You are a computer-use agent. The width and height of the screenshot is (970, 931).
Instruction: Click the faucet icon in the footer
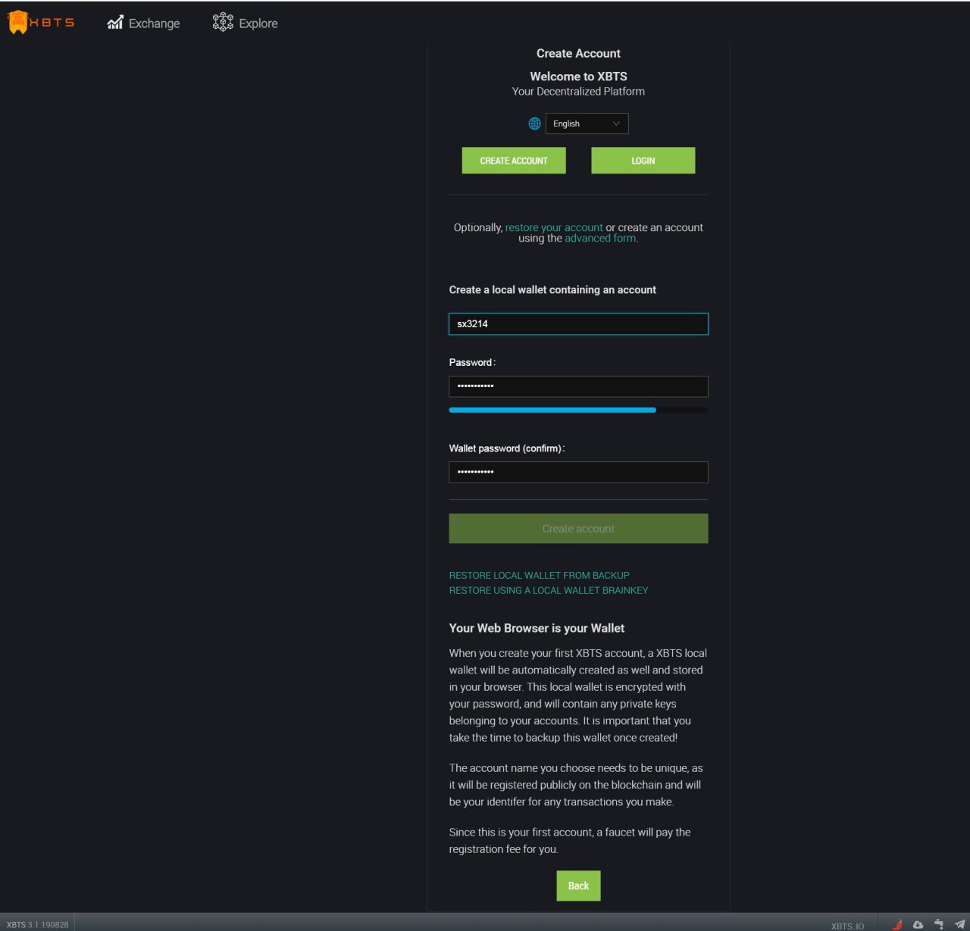pyautogui.click(x=939, y=924)
